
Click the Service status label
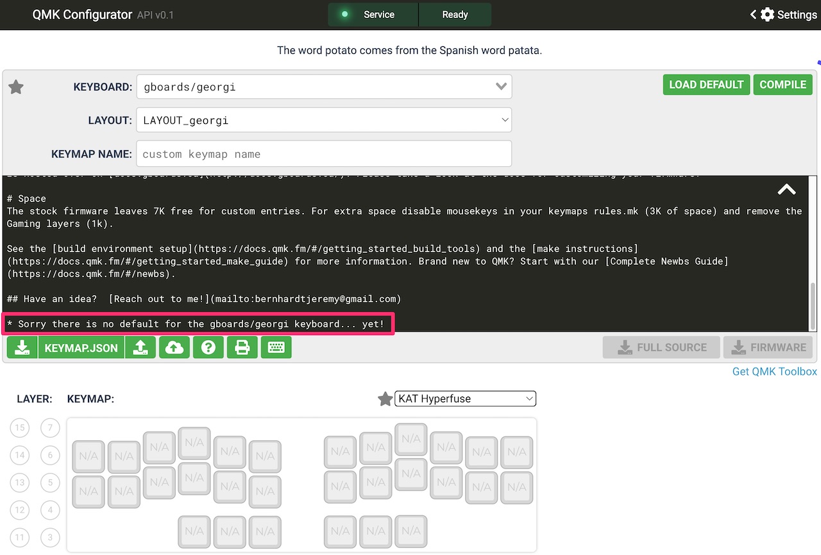coord(379,14)
